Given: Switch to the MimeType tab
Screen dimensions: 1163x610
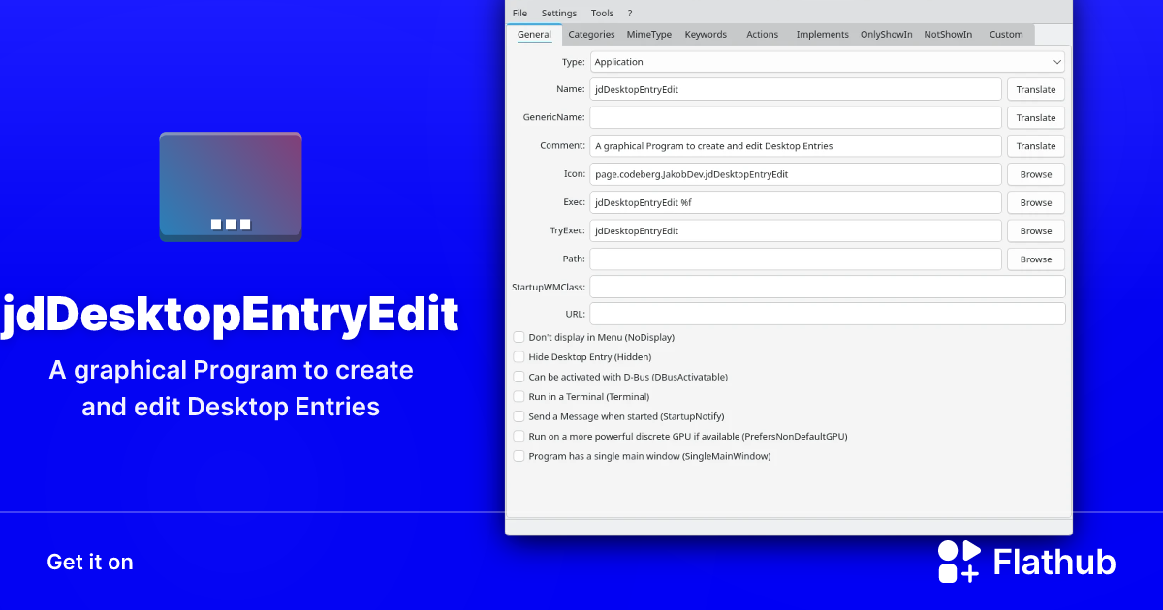Looking at the screenshot, I should coord(648,34).
